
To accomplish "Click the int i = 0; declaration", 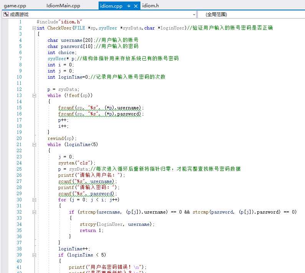I will pyautogui.click(x=61, y=65).
